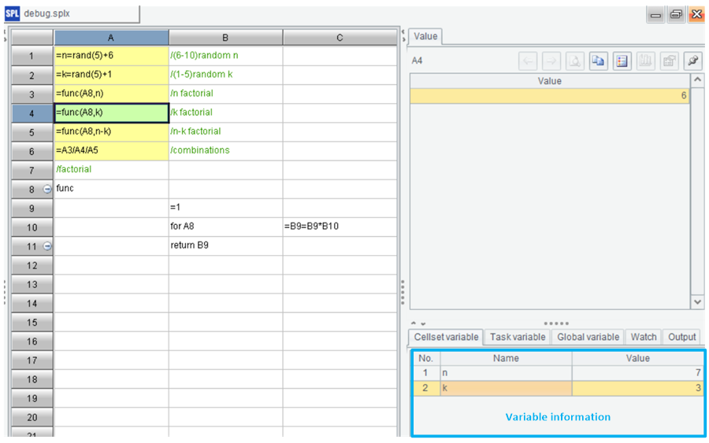Screen dimensions: 709x443
Task: Select the Value tab at top right
Action: pos(425,36)
